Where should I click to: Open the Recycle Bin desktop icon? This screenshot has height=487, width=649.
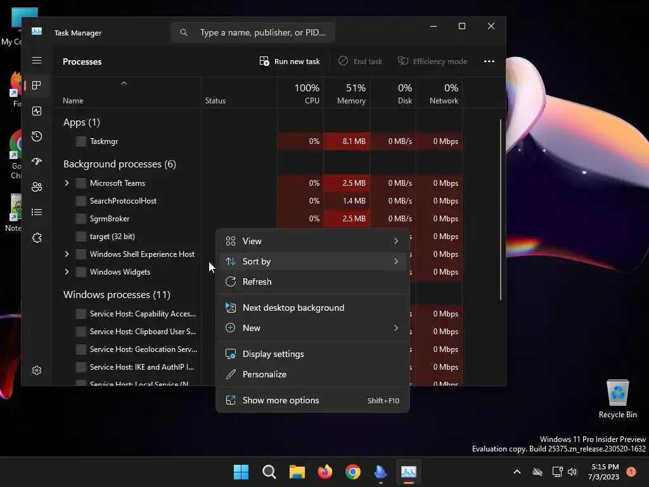617,399
